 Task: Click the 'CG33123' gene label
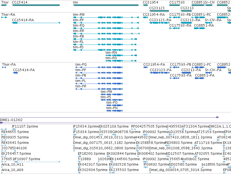point(157,8)
